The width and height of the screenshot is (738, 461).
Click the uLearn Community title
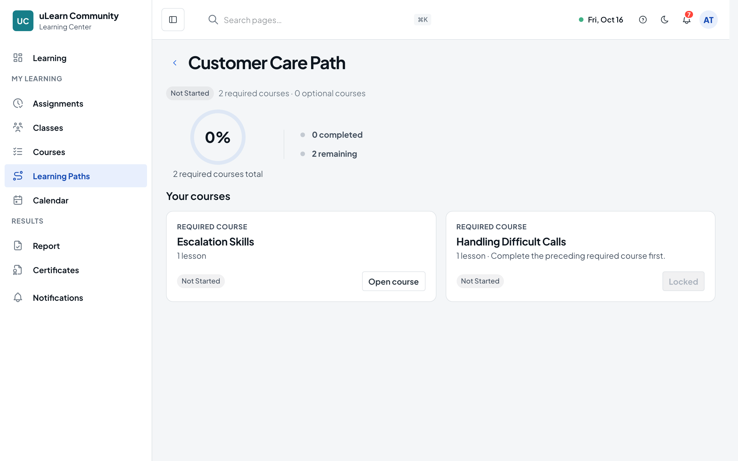[79, 16]
